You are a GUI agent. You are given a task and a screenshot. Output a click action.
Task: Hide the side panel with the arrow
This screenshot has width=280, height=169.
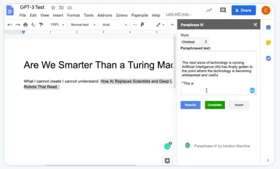[268, 160]
